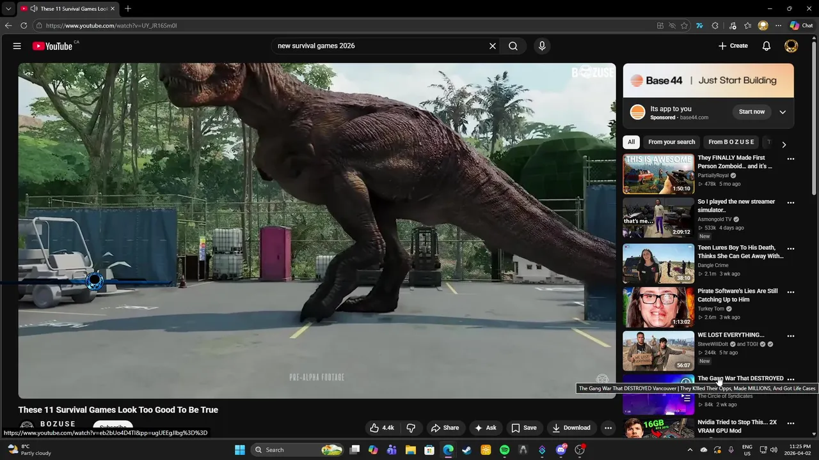Add this page to browser favorites

pyautogui.click(x=684, y=26)
